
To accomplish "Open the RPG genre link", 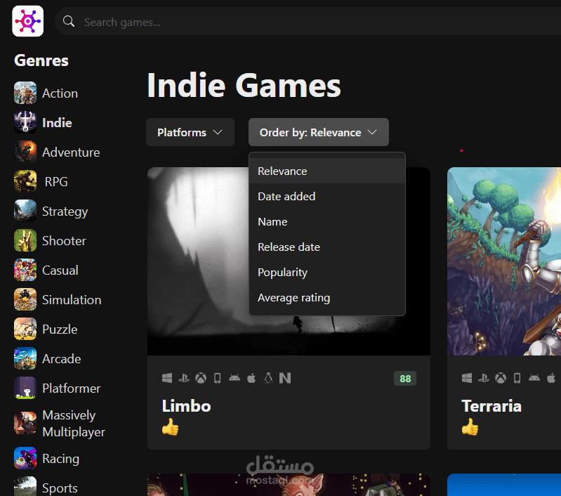I will [x=56, y=181].
